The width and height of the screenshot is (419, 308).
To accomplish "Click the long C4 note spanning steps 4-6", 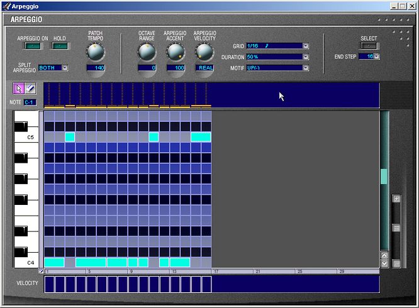I will [91, 262].
